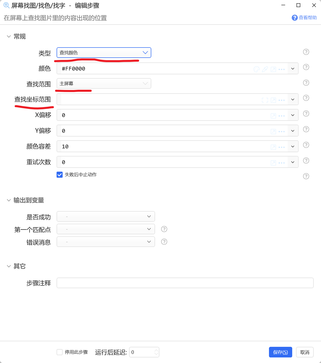Collapse the 输出到变量 section
This screenshot has width=321, height=363.
9,200
